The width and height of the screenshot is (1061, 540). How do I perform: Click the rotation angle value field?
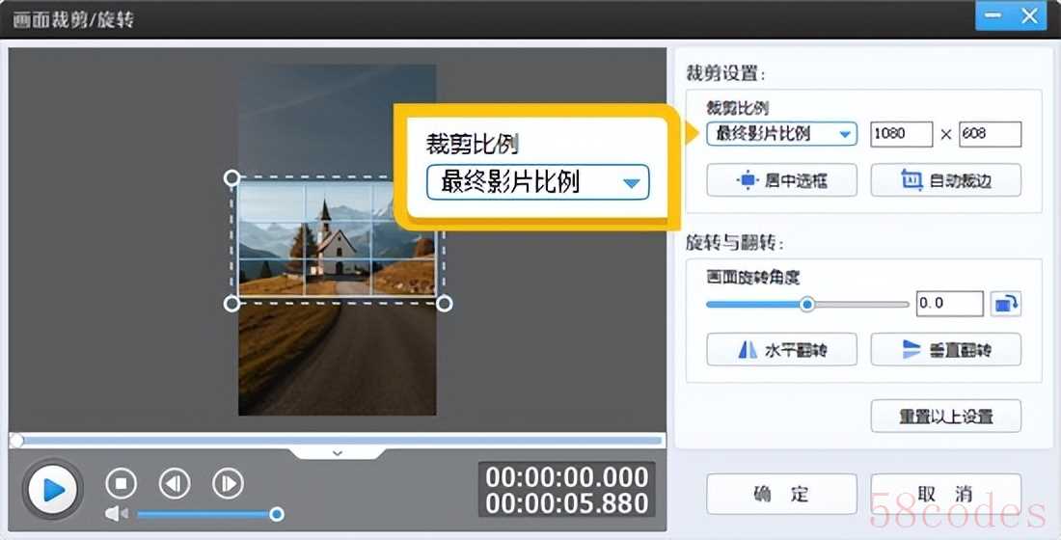pos(949,304)
